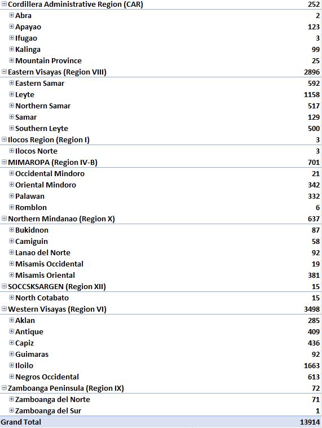
Task: Expand the Ilocos Norte row
Action: coord(11,150)
